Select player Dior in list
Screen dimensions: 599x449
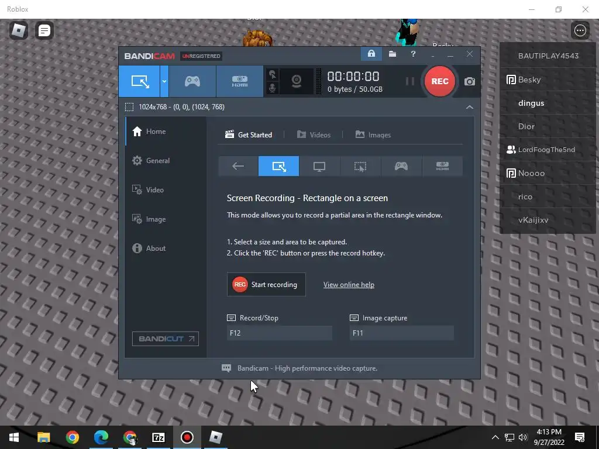click(548, 126)
